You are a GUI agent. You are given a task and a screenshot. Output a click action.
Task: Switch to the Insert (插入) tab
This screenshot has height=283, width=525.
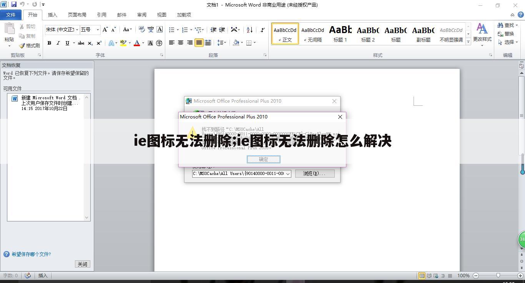(52, 15)
